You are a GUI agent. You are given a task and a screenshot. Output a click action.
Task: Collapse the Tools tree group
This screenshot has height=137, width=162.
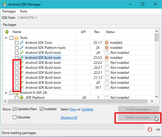point(6,38)
